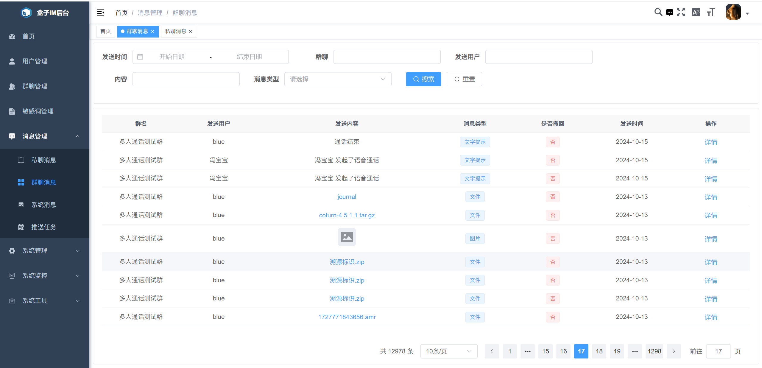Click the 搜索 search button
This screenshot has height=368, width=762.
tap(423, 79)
